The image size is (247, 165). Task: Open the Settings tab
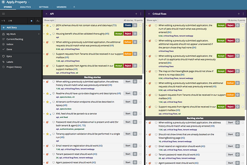coord(44,7)
